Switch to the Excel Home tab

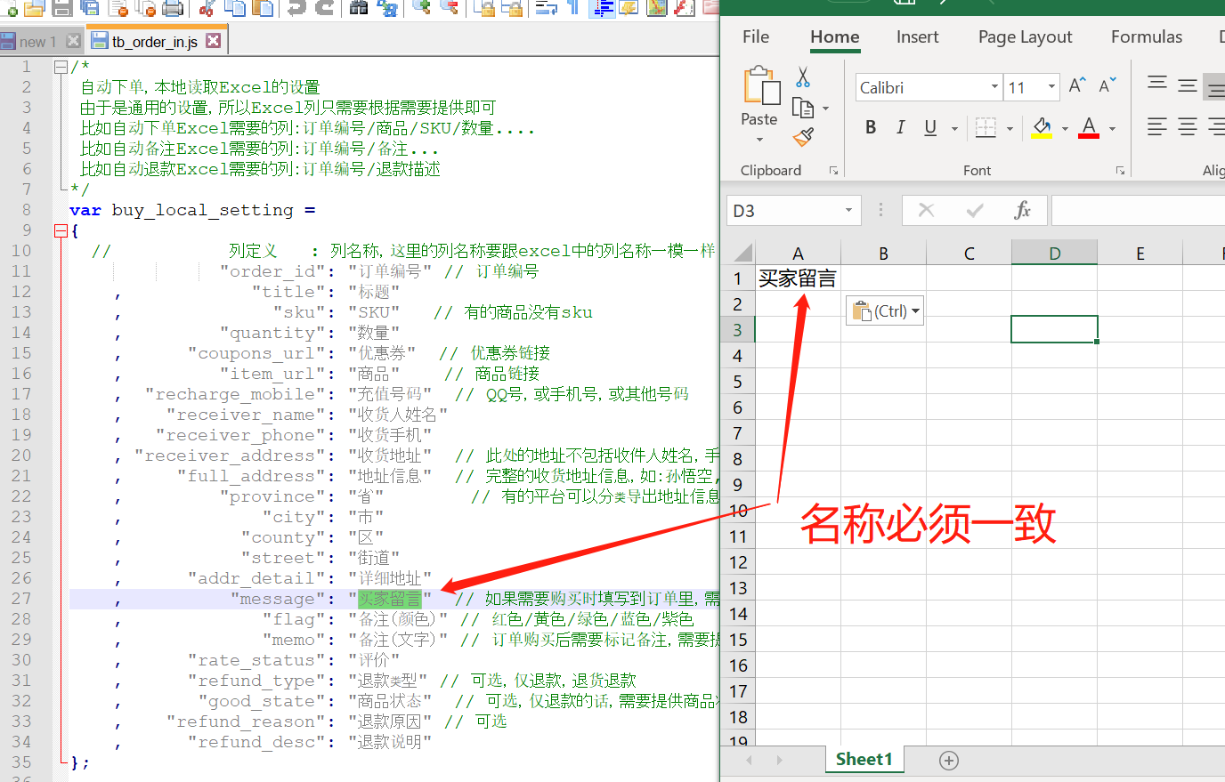point(835,36)
